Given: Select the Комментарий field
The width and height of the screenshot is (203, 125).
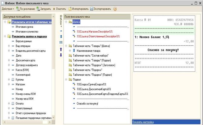Looking at the screenshot, I should point(23,74).
